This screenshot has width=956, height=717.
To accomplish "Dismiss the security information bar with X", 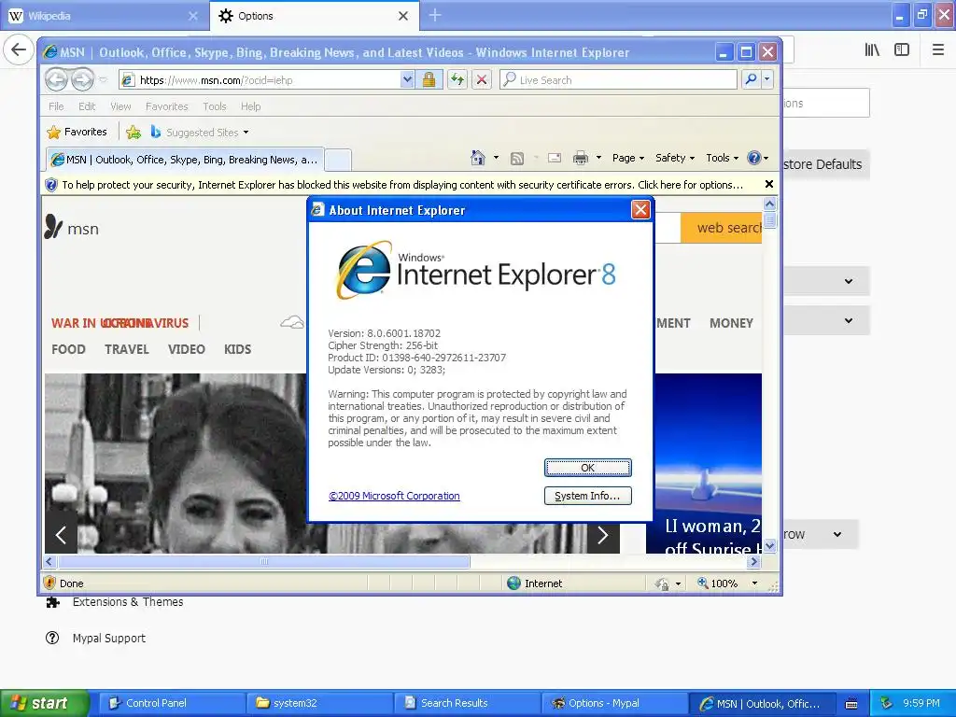I will point(769,184).
